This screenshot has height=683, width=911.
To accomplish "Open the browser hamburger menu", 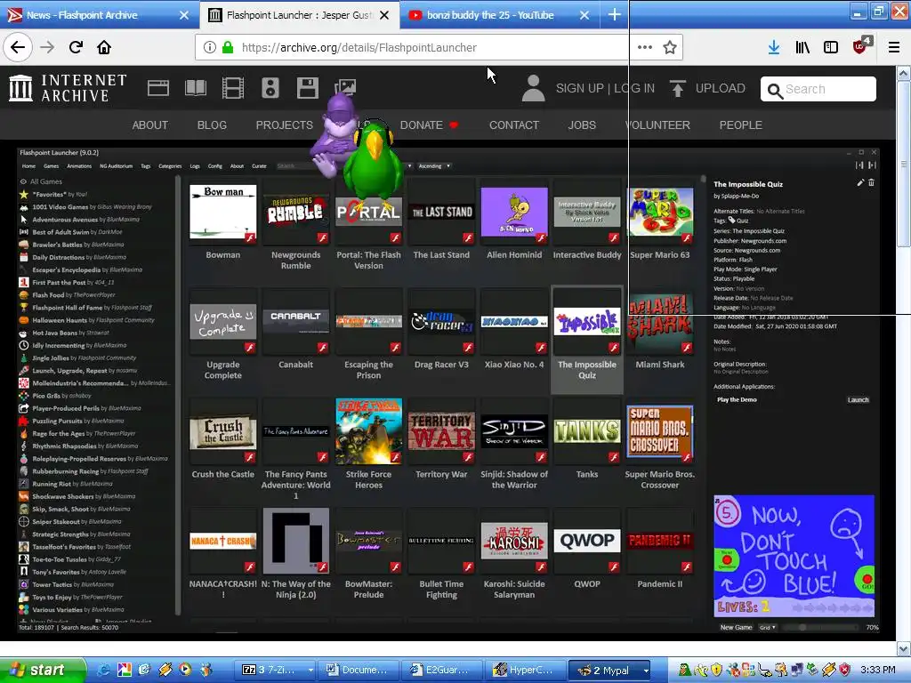I will (894, 48).
